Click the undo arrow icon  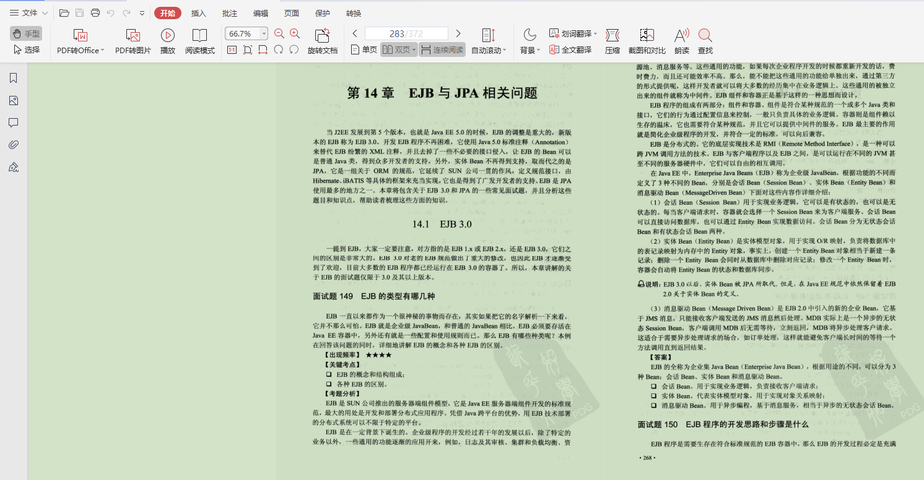(x=111, y=13)
